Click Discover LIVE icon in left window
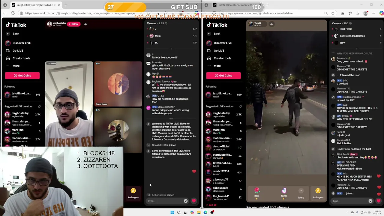Screen dimensions: 384x216 (8, 43)
